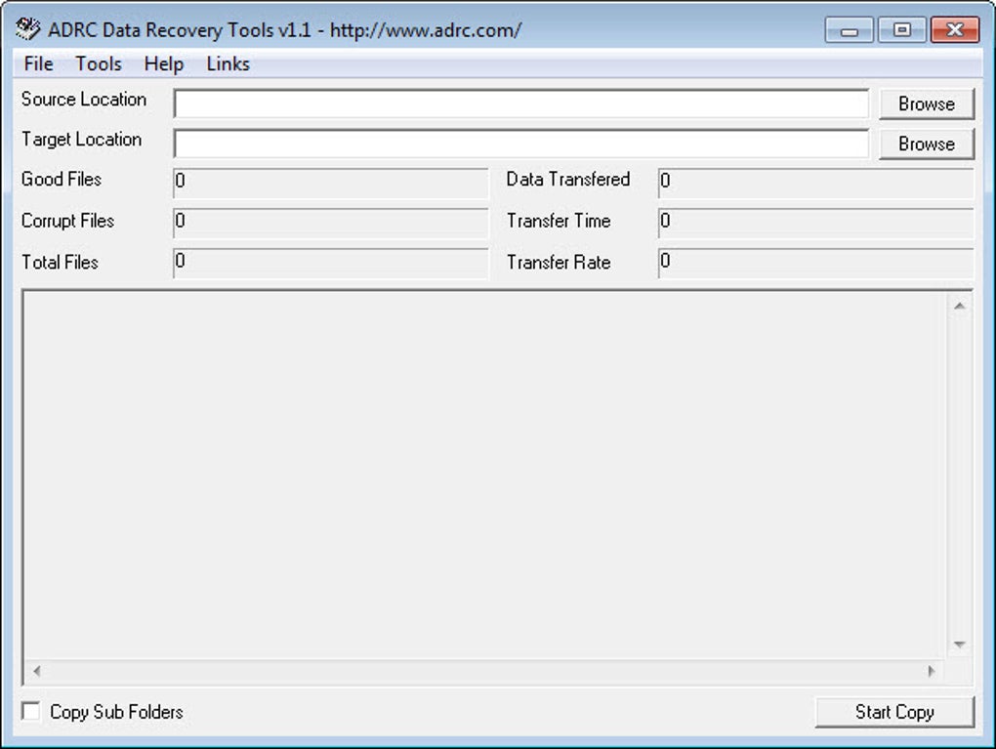Image resolution: width=996 pixels, height=749 pixels.
Task: Click the Corrupt Files count field
Action: [330, 223]
